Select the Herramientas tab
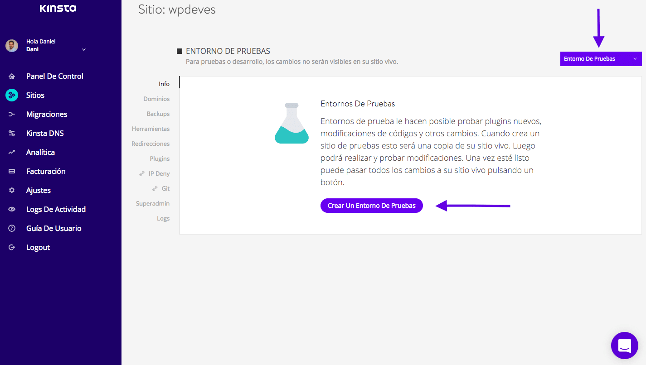 (x=151, y=129)
